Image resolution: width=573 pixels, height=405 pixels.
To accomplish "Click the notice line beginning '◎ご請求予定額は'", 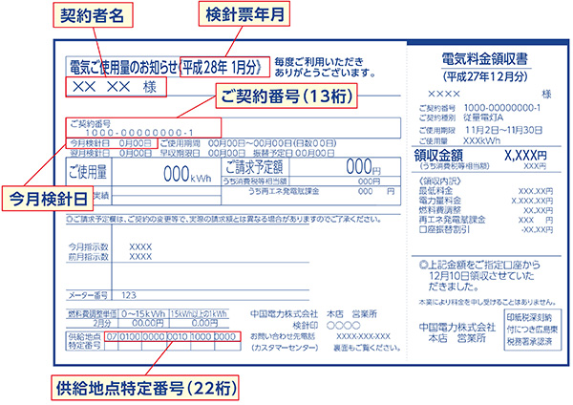I will point(223,220).
